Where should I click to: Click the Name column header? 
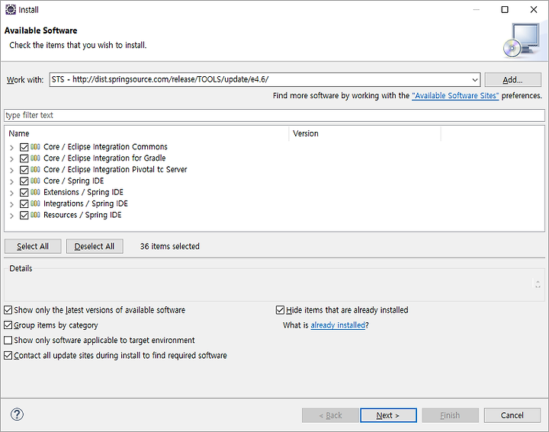click(147, 133)
